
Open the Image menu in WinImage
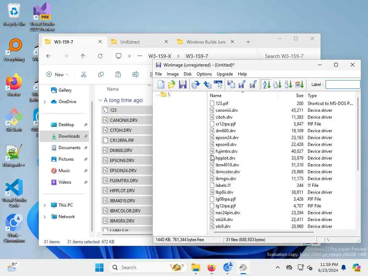tap(172, 74)
